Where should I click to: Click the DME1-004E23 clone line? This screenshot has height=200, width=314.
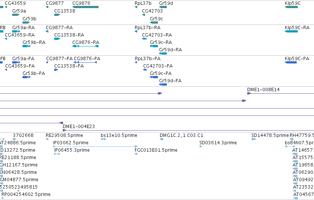[188, 130]
